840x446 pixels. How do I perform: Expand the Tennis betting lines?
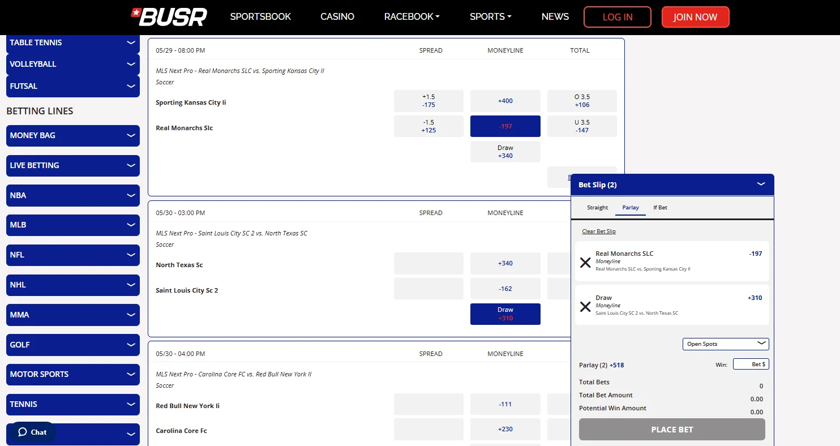point(73,404)
